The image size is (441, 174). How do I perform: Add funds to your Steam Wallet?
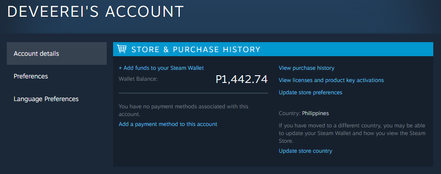click(x=161, y=68)
